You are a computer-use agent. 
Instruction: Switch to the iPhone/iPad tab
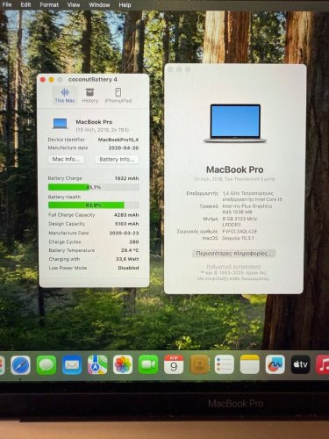pyautogui.click(x=118, y=96)
